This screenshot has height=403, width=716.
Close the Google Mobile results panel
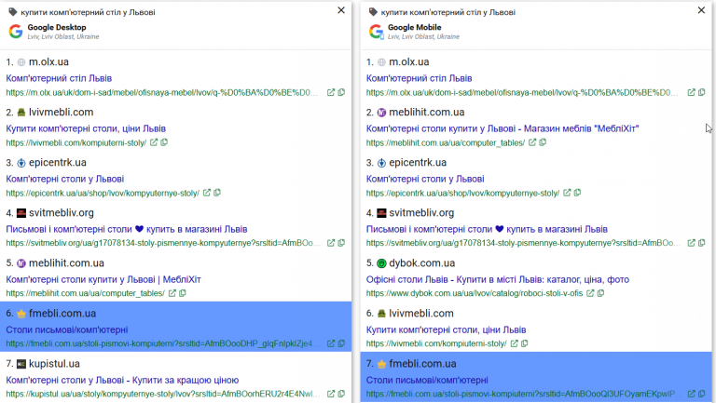tap(701, 10)
